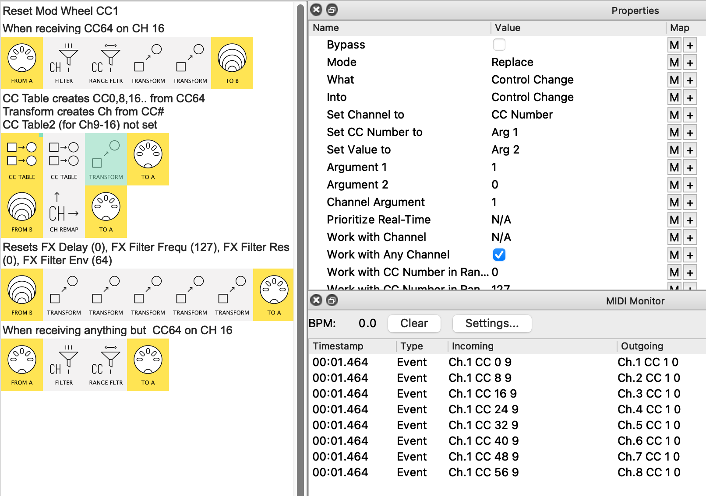Enable the Bypass checkbox
Screen dimensions: 706x496
499,45
